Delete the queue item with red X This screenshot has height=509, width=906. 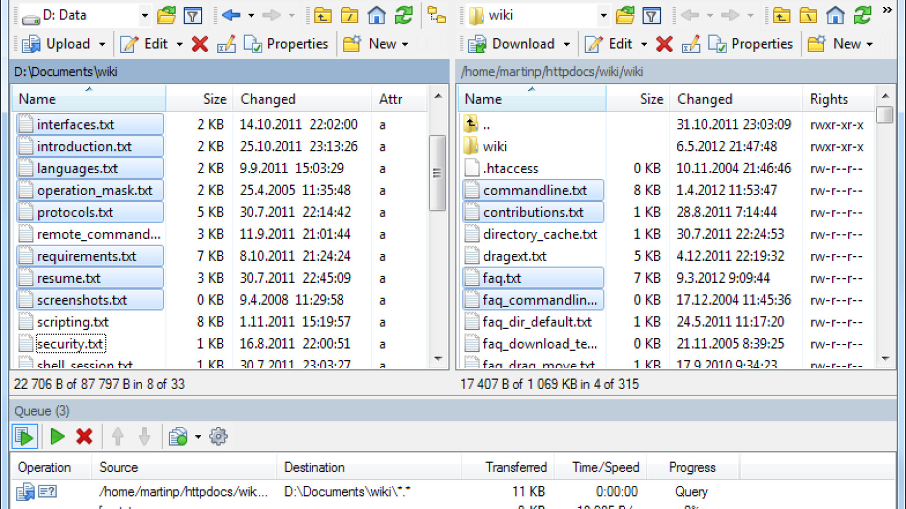click(x=84, y=437)
